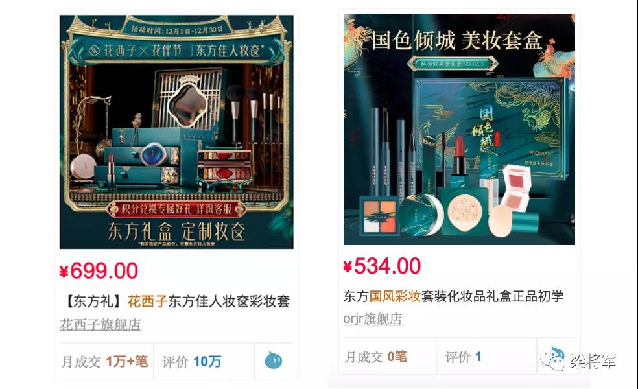Open the 花西子 东方佳人妆奁 product image
The image size is (638, 389).
pos(176,132)
